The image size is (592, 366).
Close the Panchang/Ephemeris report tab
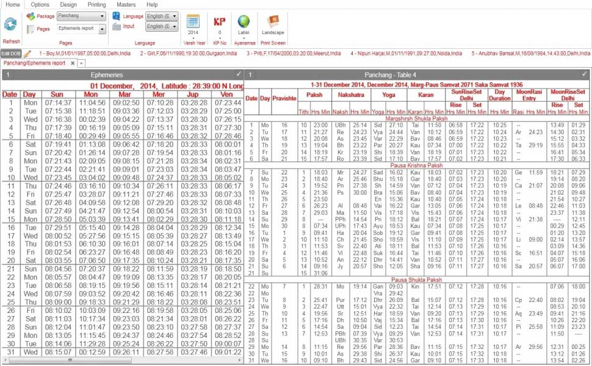pos(73,63)
